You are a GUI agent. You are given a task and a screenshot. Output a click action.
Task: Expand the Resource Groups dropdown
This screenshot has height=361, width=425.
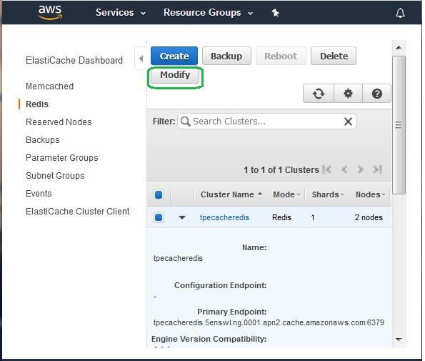[x=208, y=12]
